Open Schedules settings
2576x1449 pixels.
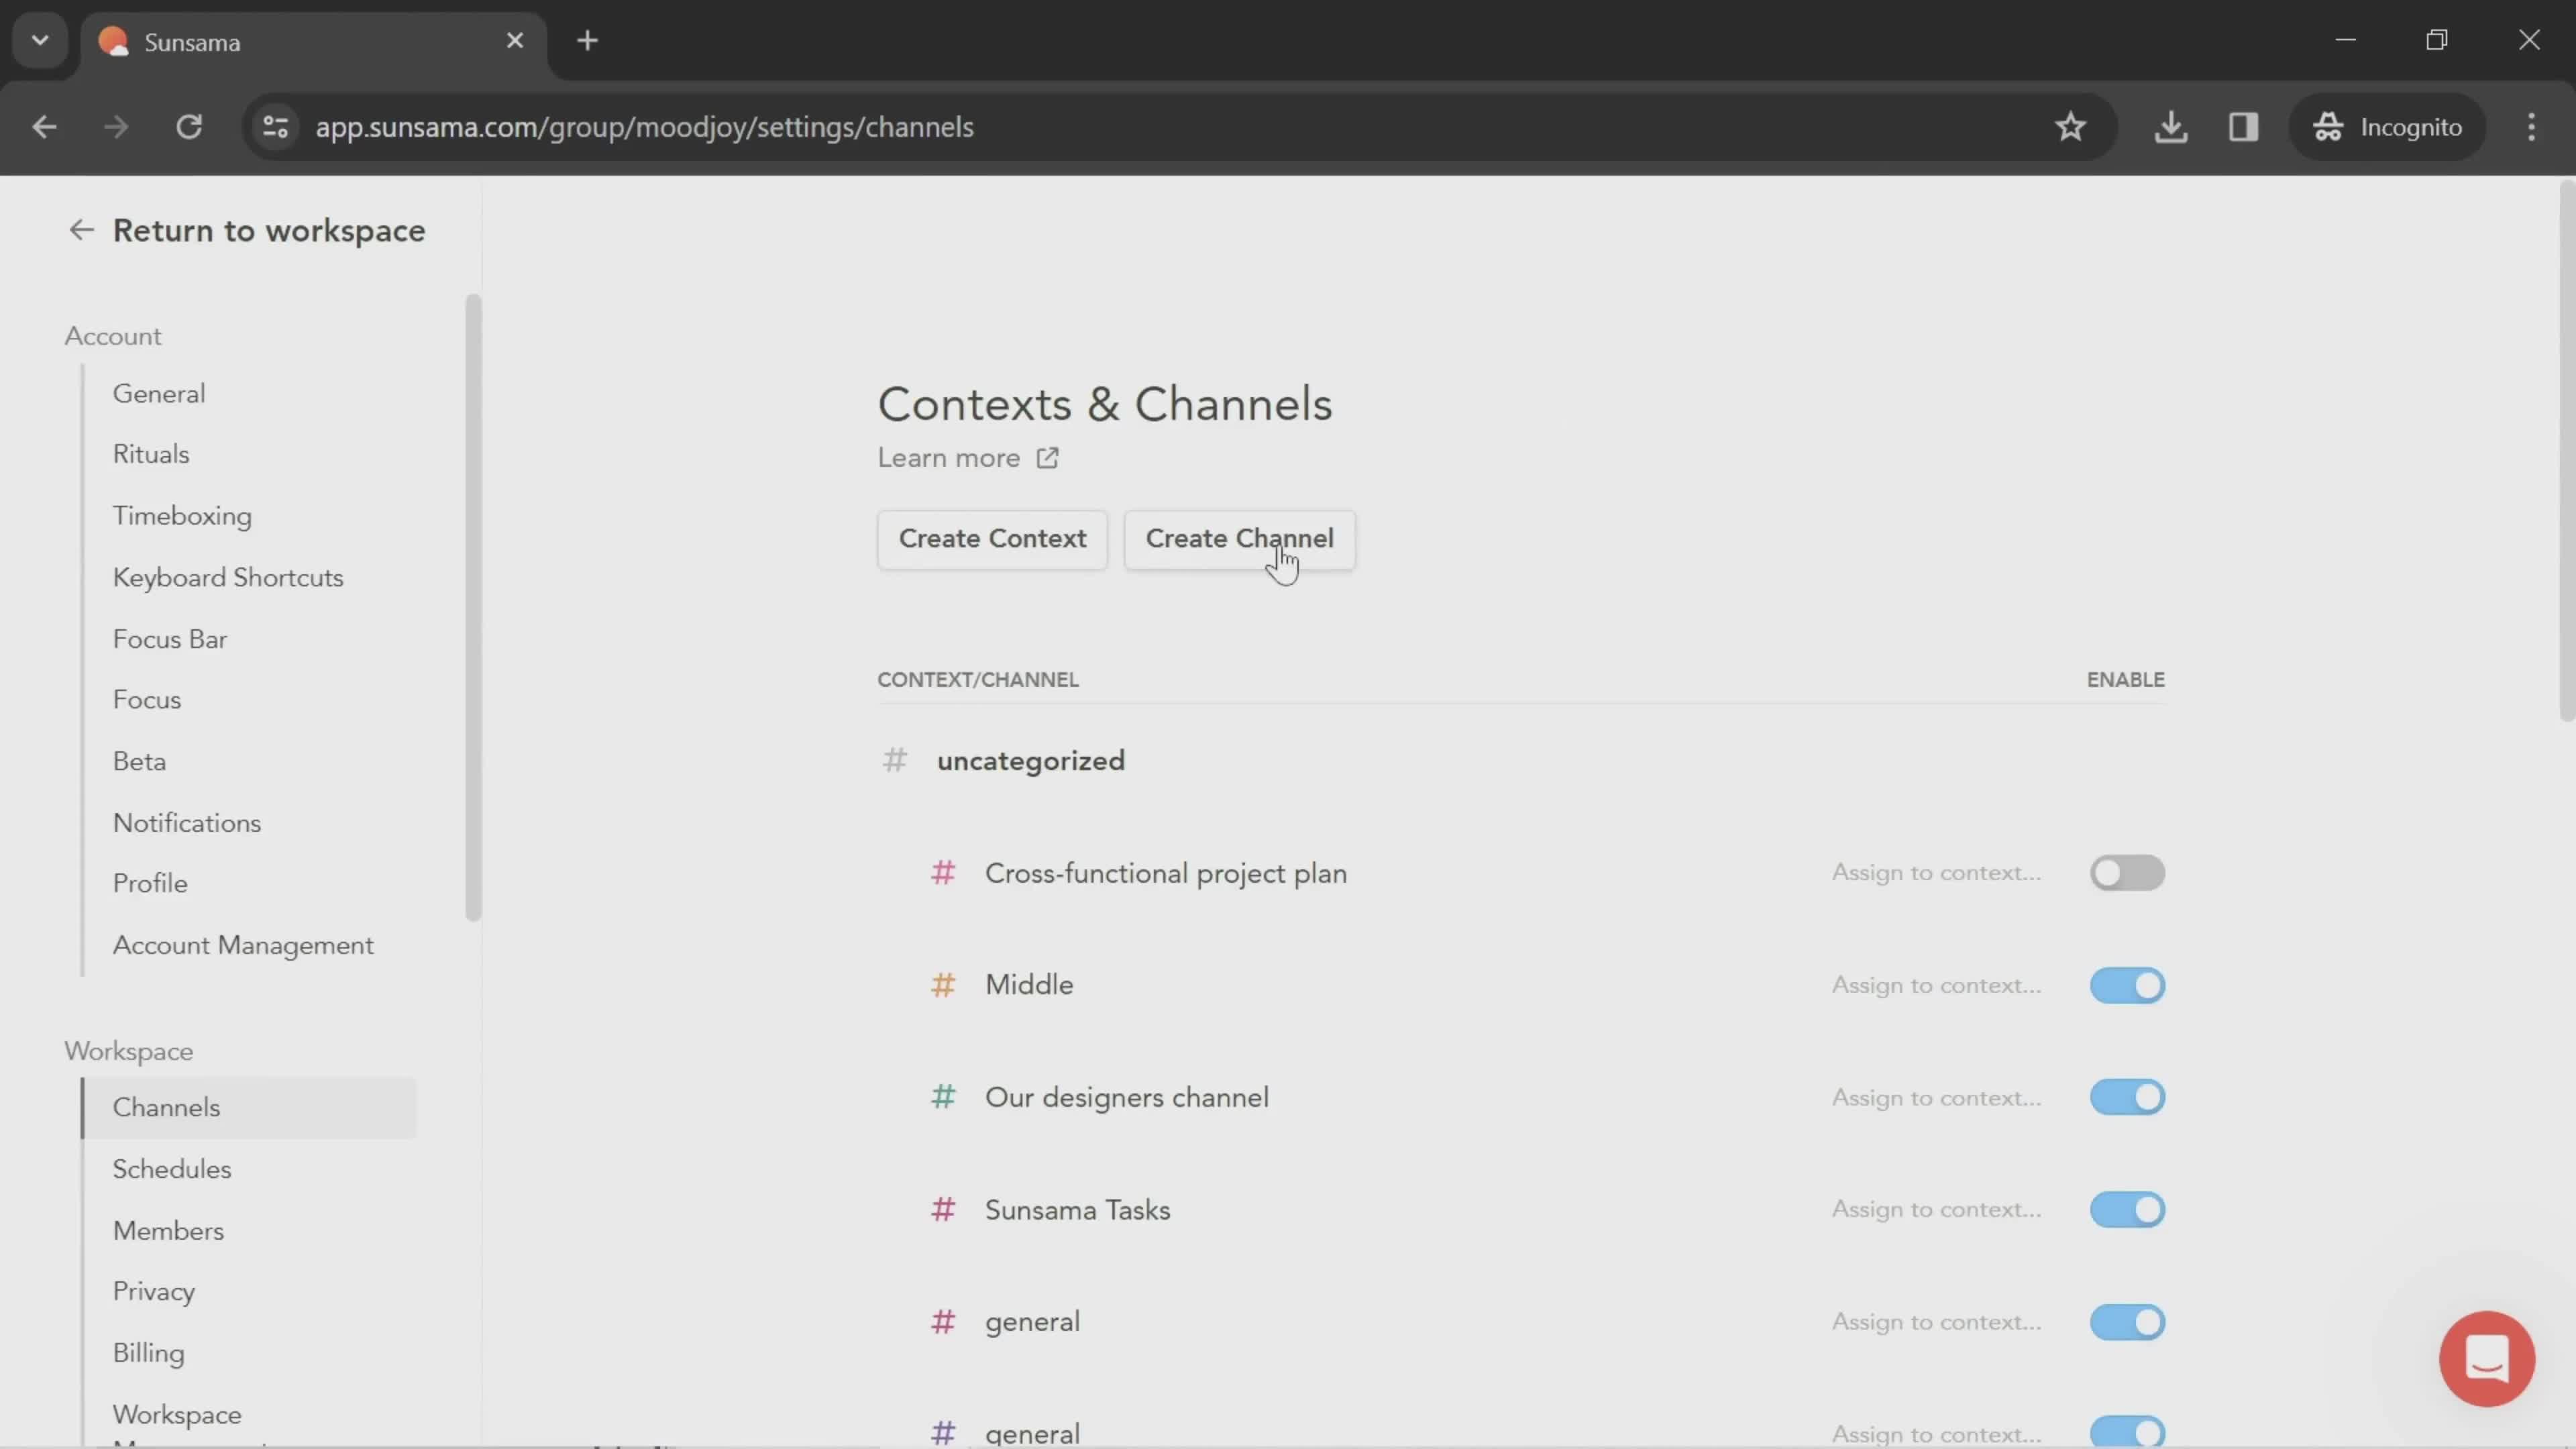pyautogui.click(x=172, y=1169)
